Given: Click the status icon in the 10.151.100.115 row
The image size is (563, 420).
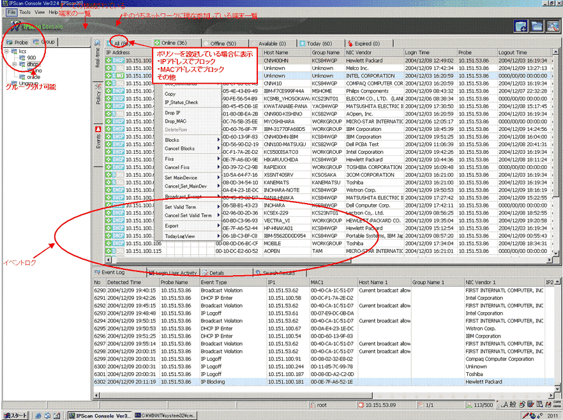Looking at the screenshot, I should 109,251.
